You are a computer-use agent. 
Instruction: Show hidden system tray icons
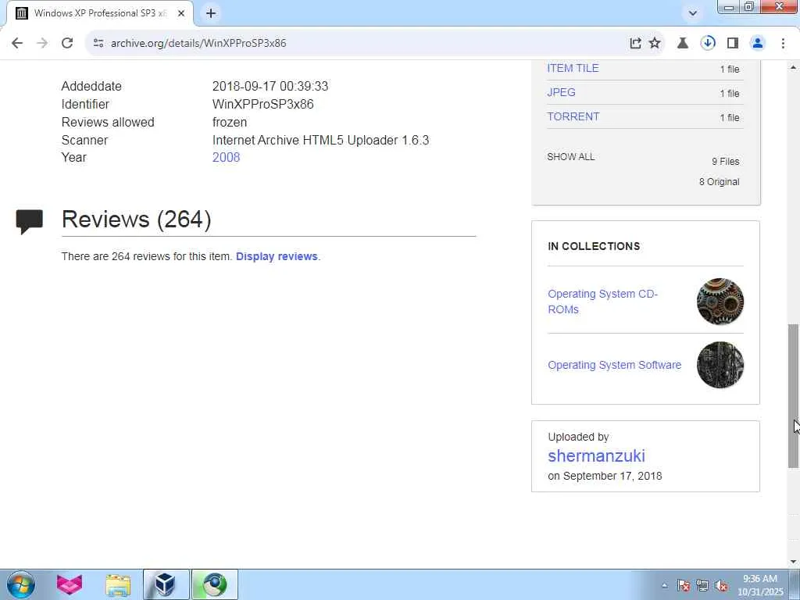pyautogui.click(x=664, y=585)
